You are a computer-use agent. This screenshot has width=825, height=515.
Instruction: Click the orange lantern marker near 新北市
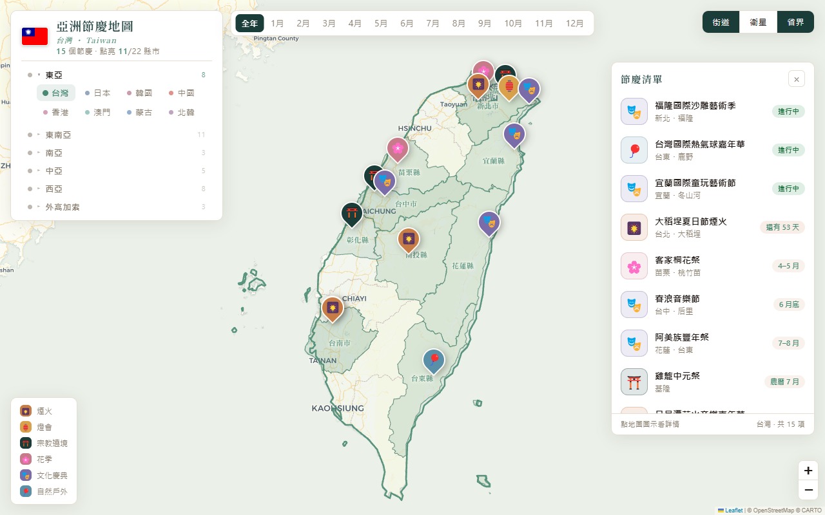pos(509,87)
